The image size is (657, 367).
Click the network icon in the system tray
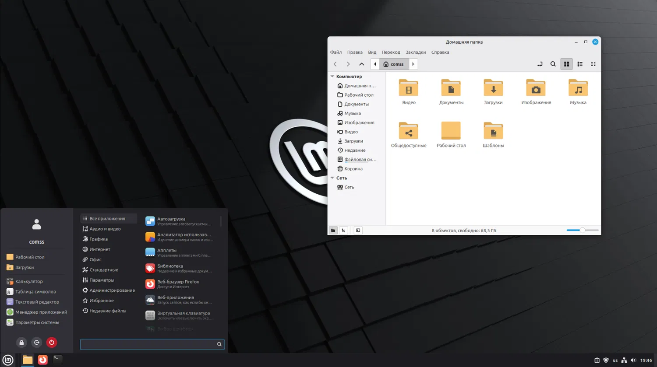pyautogui.click(x=624, y=360)
